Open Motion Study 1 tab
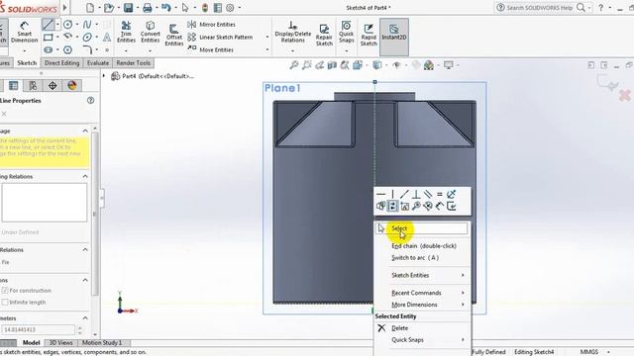Screen dimensions: 634x356 tap(102, 343)
